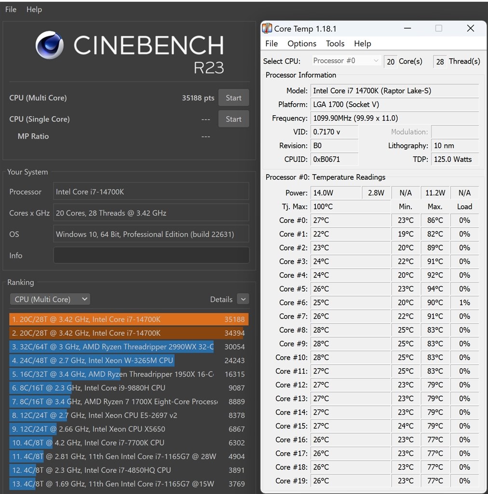Click the 11.2W power reading
488x494 pixels.
[x=435, y=193]
